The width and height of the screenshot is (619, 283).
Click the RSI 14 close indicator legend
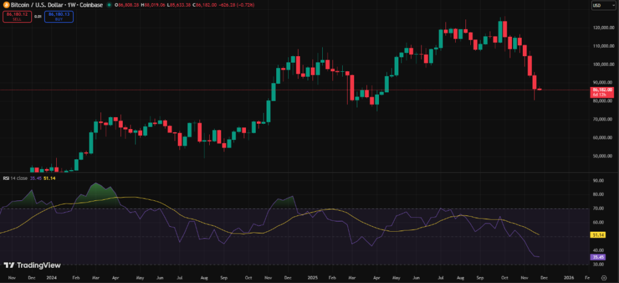tap(15, 179)
